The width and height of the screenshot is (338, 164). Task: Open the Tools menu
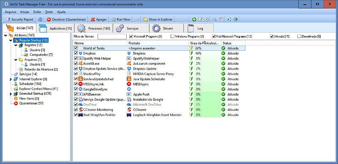49,12
